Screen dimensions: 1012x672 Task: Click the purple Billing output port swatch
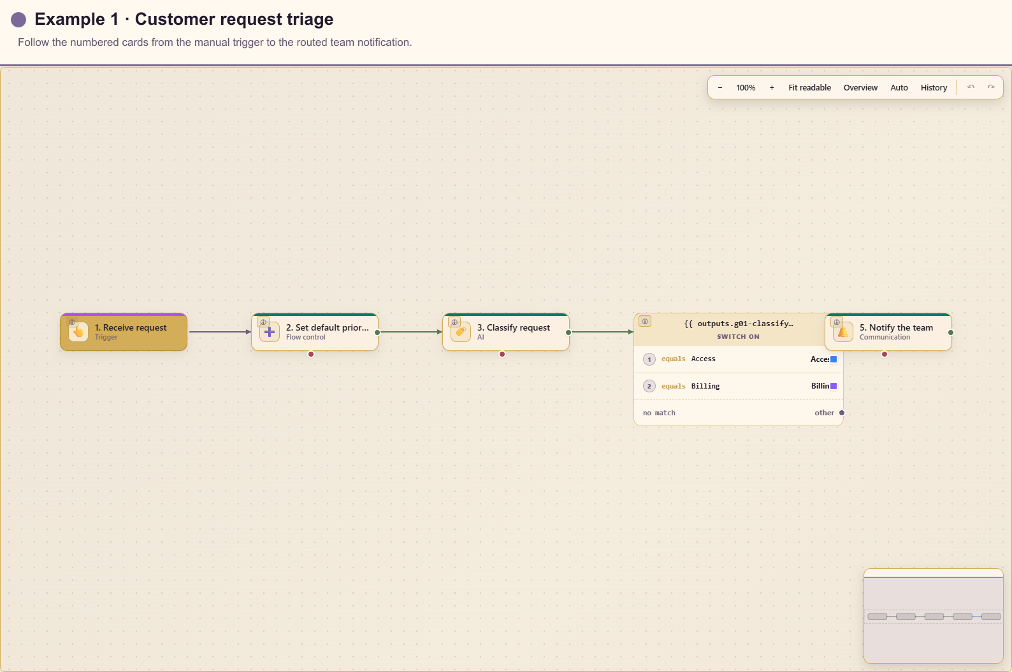834,386
